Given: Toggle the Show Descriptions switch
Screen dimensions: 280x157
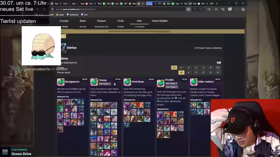Looking at the screenshot, I should click(219, 63).
